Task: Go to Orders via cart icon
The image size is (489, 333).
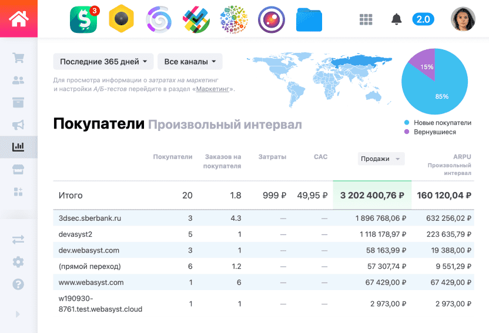Action: tap(18, 58)
